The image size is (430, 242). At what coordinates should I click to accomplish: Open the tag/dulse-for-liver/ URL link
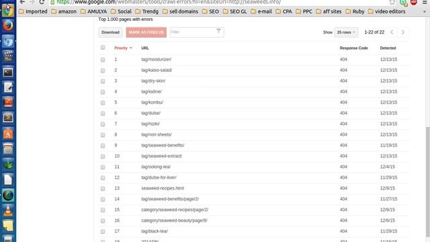159,177
